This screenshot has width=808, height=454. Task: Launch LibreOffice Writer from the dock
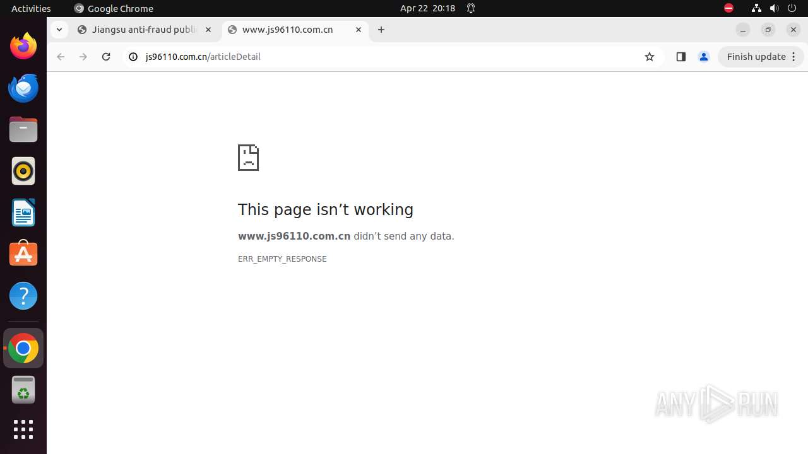(x=23, y=212)
